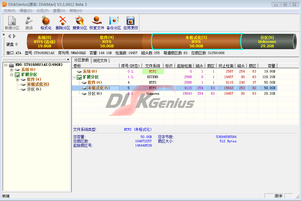Select 未格式化(5) in the left tree
This screenshot has height=201, width=301.
(x=38, y=84)
